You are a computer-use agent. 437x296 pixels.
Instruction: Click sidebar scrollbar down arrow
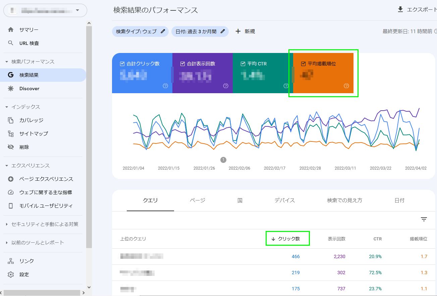click(89, 287)
